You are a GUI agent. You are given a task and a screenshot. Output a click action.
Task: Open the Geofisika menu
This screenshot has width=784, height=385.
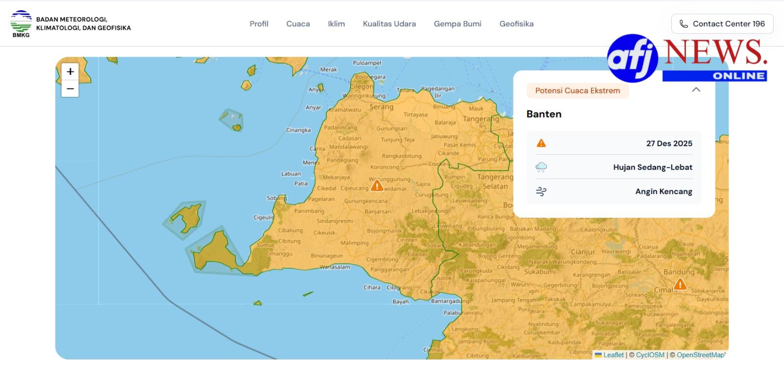516,24
